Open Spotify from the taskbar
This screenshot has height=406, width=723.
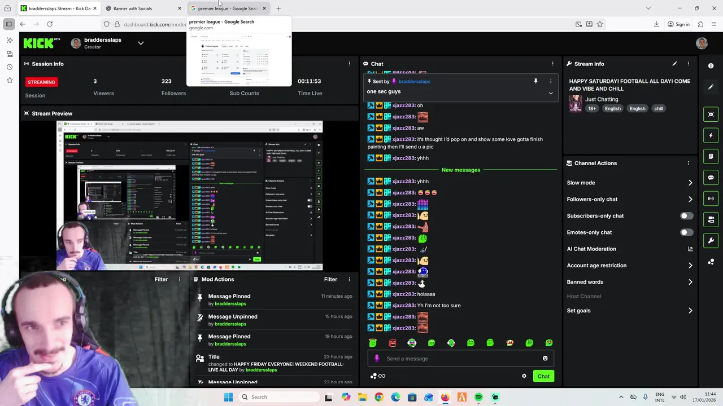[478, 397]
